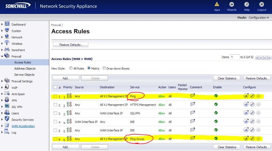Click the Firewall breadcrumb text

56,25
